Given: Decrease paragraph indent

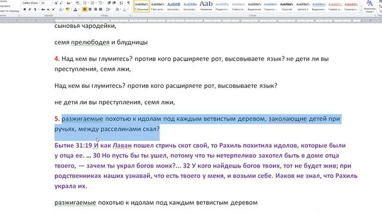Looking at the screenshot, I should 109,3.
